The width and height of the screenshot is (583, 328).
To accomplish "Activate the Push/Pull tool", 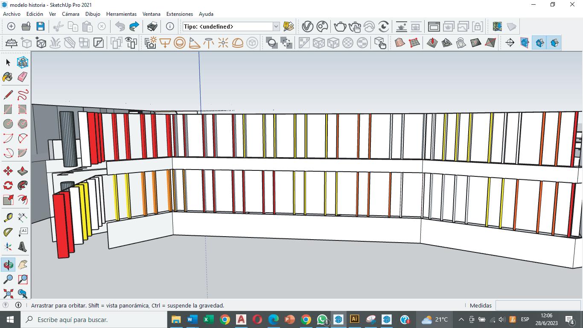I will coord(23,171).
